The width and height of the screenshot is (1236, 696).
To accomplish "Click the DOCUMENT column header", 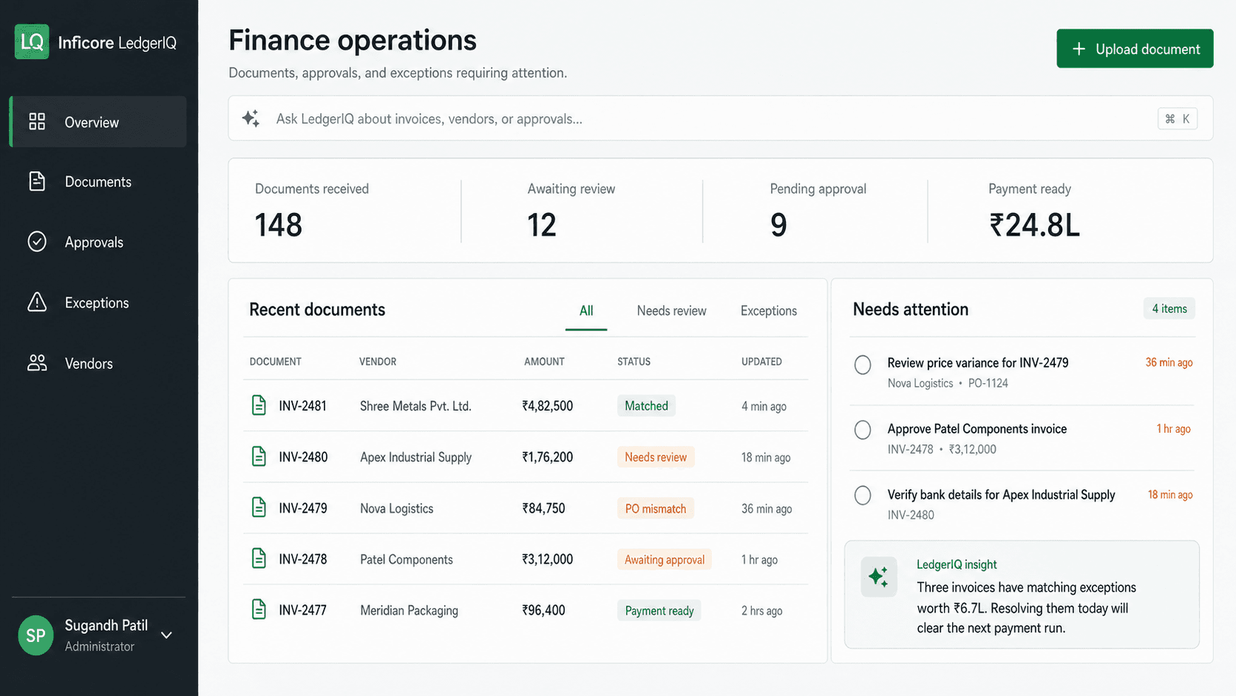I will tap(275, 361).
